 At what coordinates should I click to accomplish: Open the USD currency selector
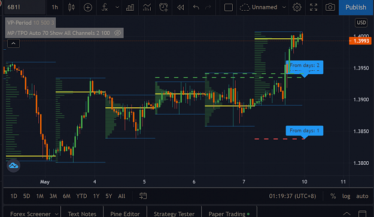point(361,23)
